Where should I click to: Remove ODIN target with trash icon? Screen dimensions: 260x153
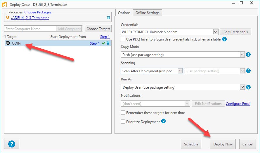click(x=108, y=43)
